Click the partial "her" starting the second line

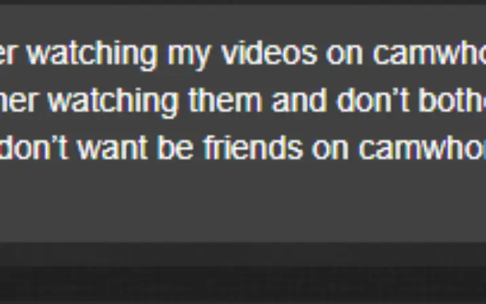18,100
